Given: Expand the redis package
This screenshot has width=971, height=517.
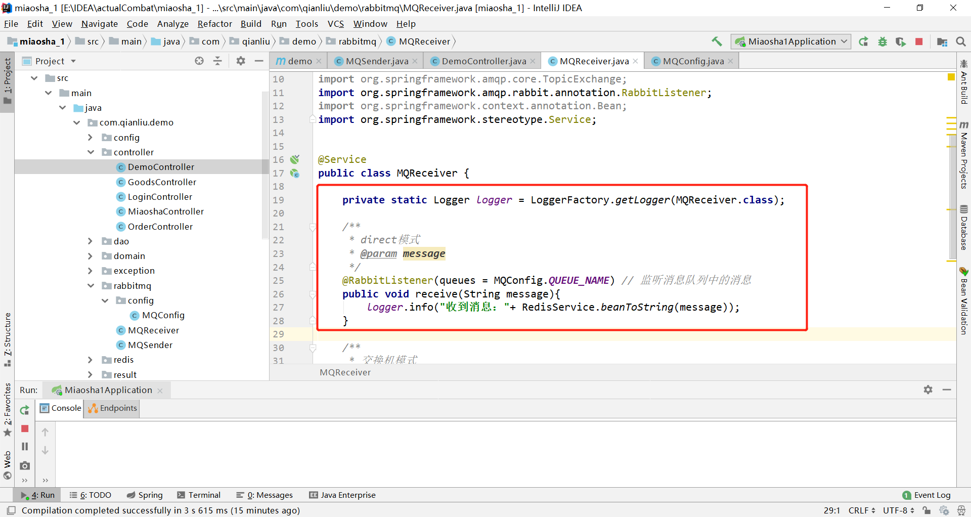Looking at the screenshot, I should [x=91, y=359].
